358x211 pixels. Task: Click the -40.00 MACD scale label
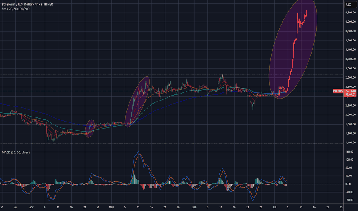pos(349,192)
